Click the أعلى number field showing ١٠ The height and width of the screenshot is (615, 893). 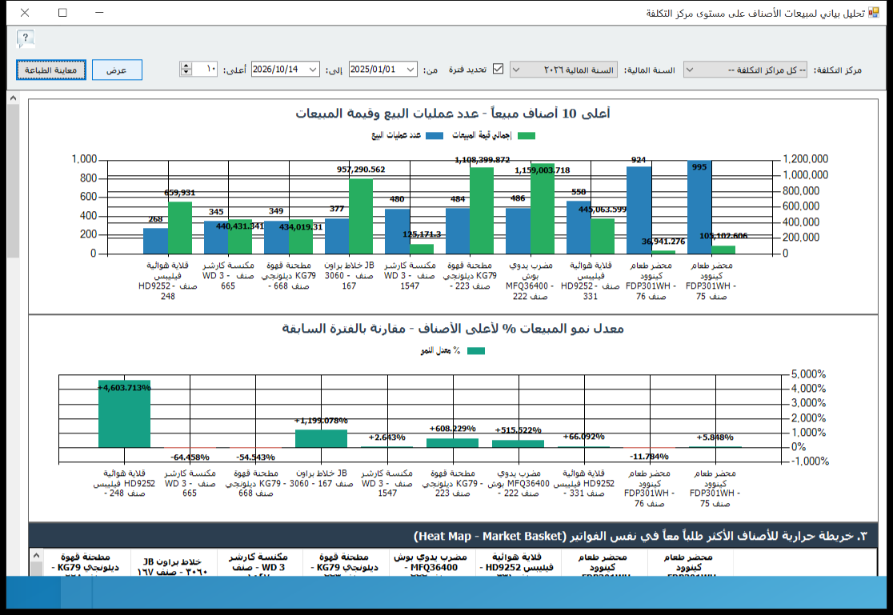pos(205,70)
